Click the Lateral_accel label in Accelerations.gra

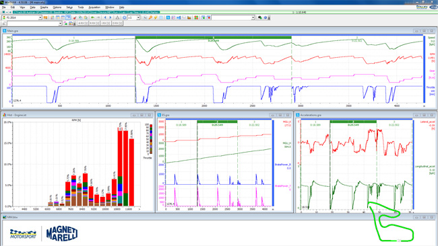click(x=427, y=122)
